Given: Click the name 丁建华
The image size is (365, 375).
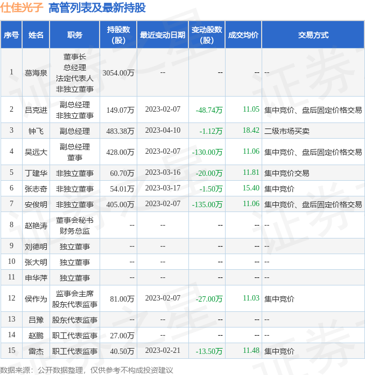Looking at the screenshot, I should (36, 173).
